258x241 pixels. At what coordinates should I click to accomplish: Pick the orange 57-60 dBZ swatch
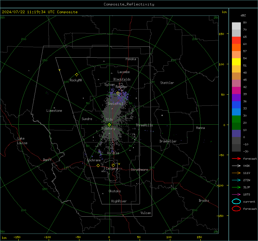[x=236, y=47]
